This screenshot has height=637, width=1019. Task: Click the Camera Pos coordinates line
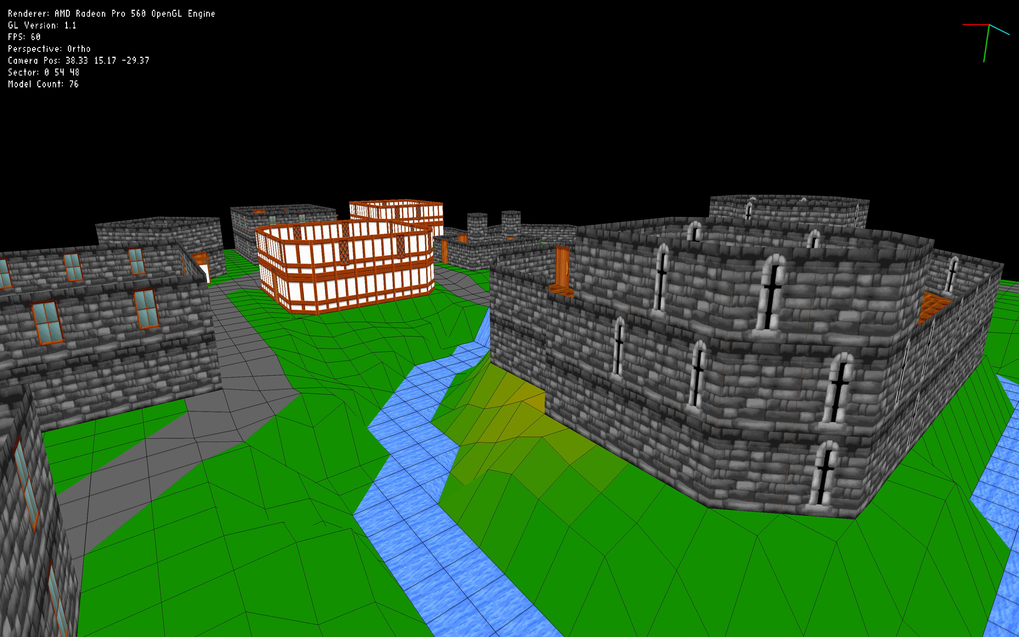tap(78, 61)
